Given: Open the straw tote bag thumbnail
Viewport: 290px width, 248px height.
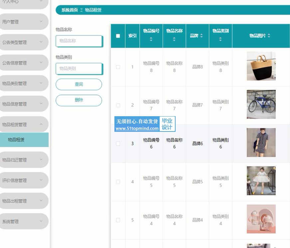Looking at the screenshot, I should click(x=261, y=66).
